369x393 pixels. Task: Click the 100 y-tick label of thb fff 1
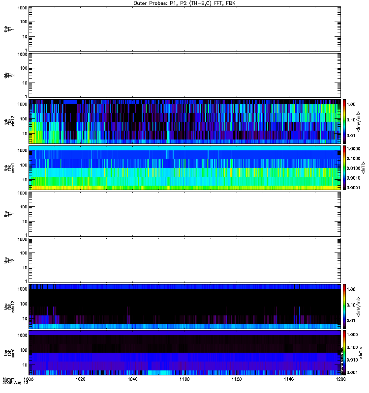(24, 22)
